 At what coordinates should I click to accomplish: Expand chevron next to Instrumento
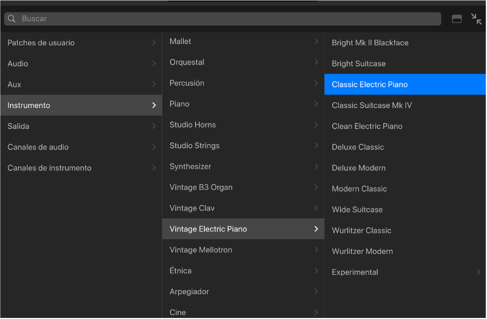click(154, 105)
